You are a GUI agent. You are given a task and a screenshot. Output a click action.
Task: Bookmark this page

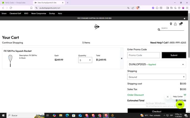tap(31, 8)
